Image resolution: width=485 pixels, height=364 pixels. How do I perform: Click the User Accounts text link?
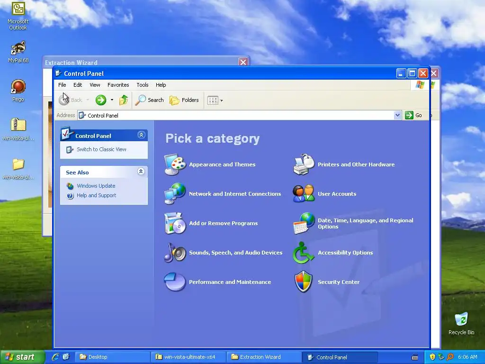click(x=337, y=194)
